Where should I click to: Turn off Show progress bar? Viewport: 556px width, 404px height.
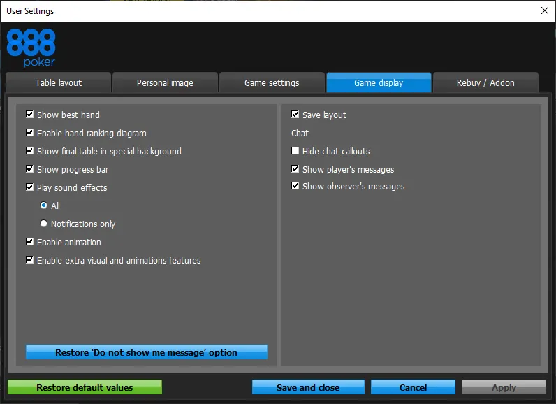[x=30, y=169]
